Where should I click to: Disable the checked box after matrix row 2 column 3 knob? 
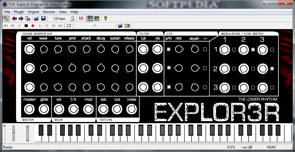pos(272,69)
